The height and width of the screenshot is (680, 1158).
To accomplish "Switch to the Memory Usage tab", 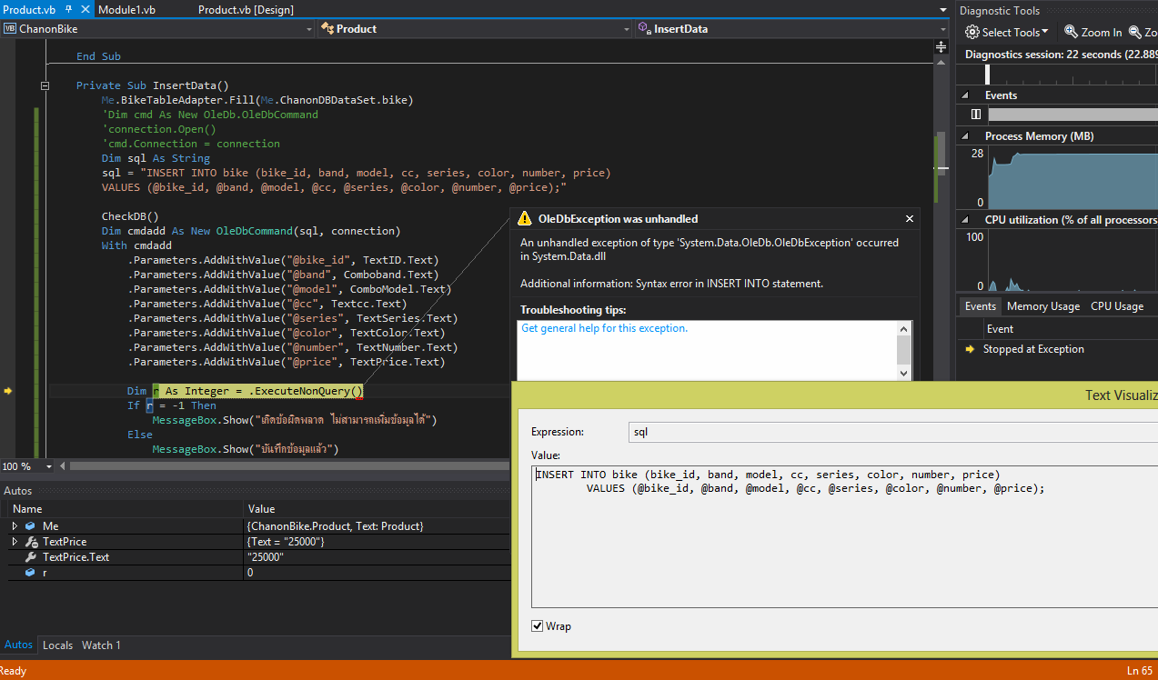I will point(1042,306).
